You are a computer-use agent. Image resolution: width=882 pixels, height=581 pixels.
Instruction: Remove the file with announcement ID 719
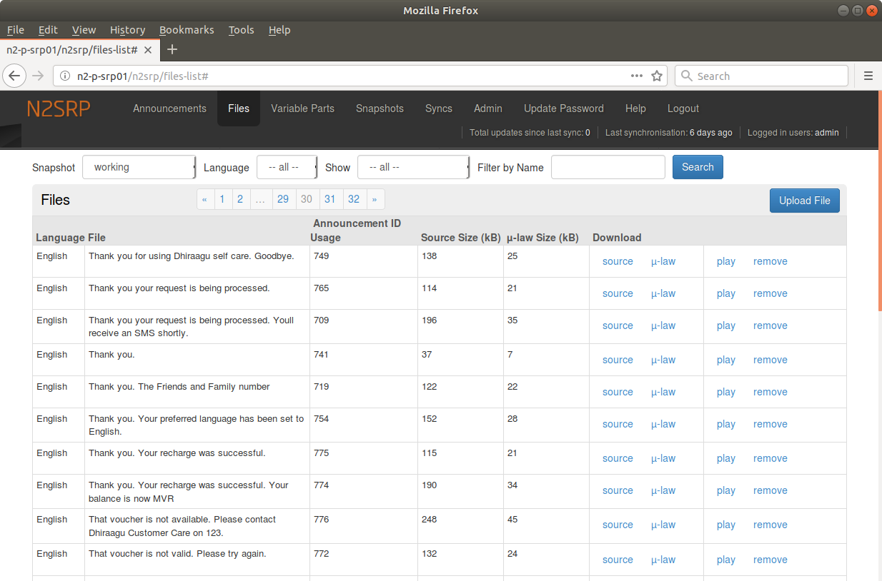point(770,392)
